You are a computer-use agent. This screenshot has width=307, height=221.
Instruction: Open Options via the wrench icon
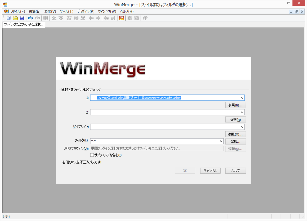(x=121, y=18)
